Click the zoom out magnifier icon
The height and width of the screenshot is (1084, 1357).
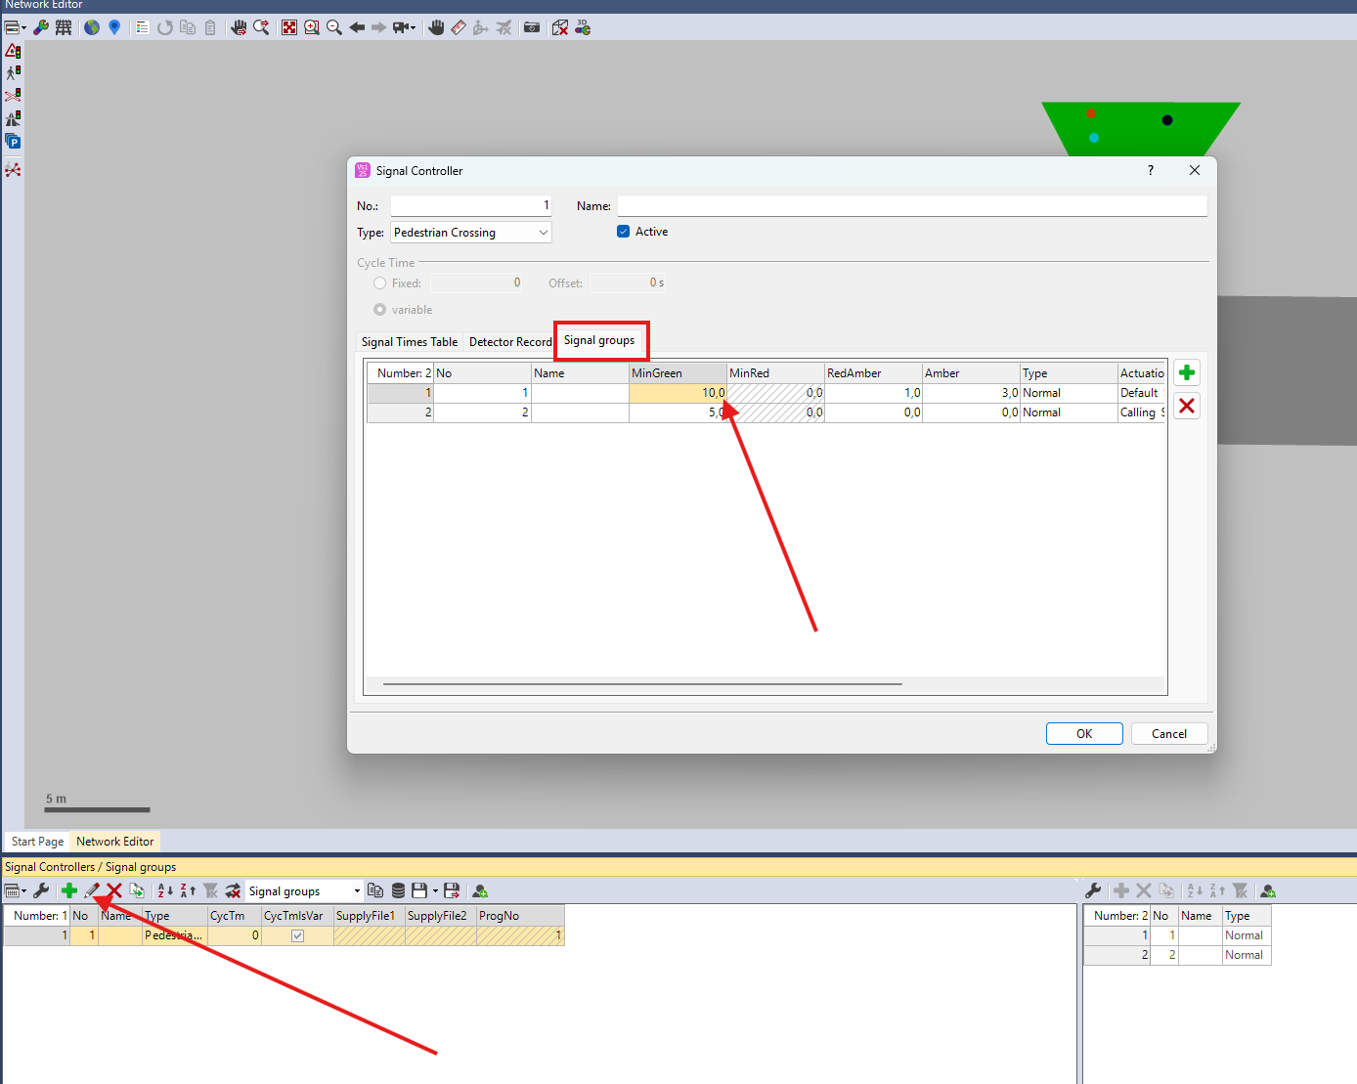click(334, 27)
